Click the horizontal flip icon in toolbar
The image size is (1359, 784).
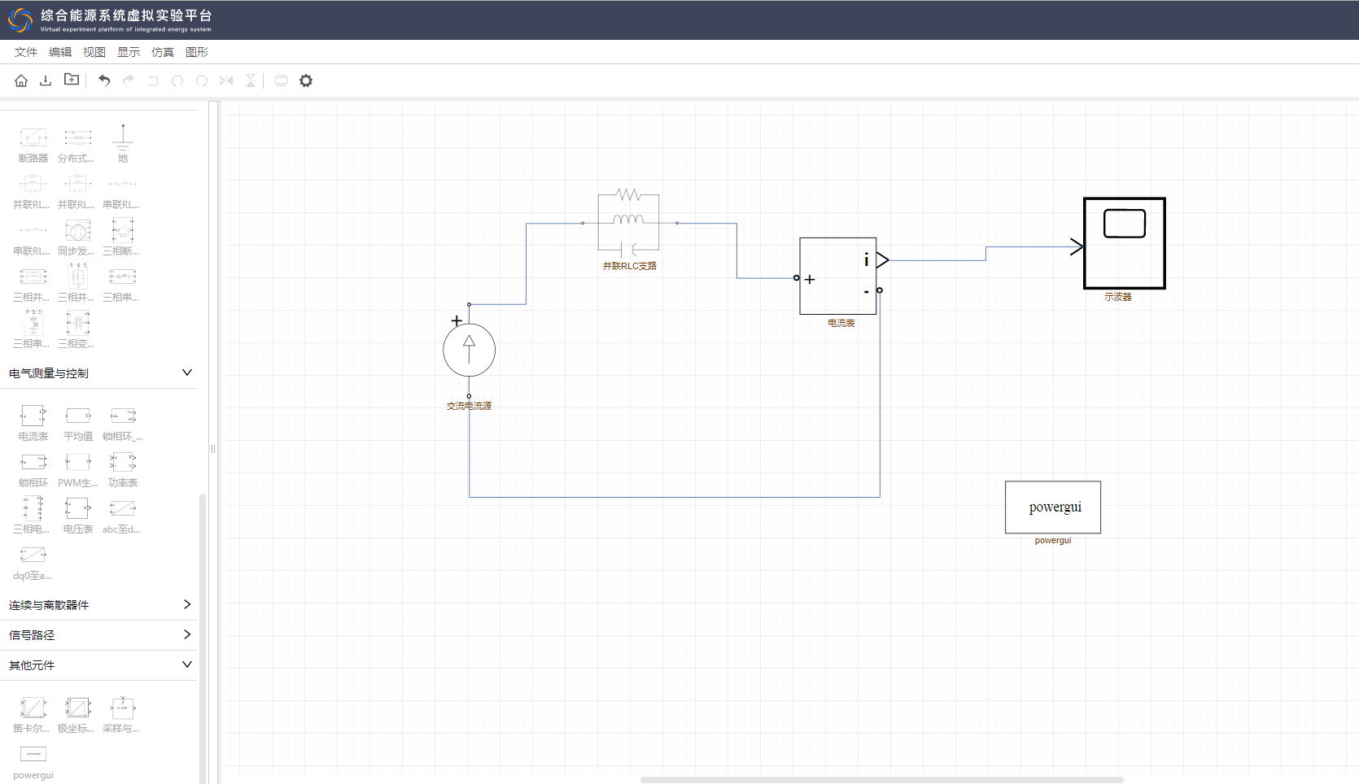click(226, 81)
